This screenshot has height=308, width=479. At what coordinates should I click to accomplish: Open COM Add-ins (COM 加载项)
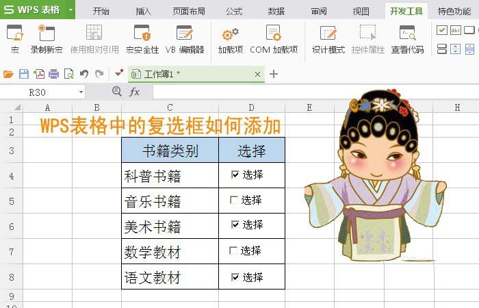click(274, 33)
